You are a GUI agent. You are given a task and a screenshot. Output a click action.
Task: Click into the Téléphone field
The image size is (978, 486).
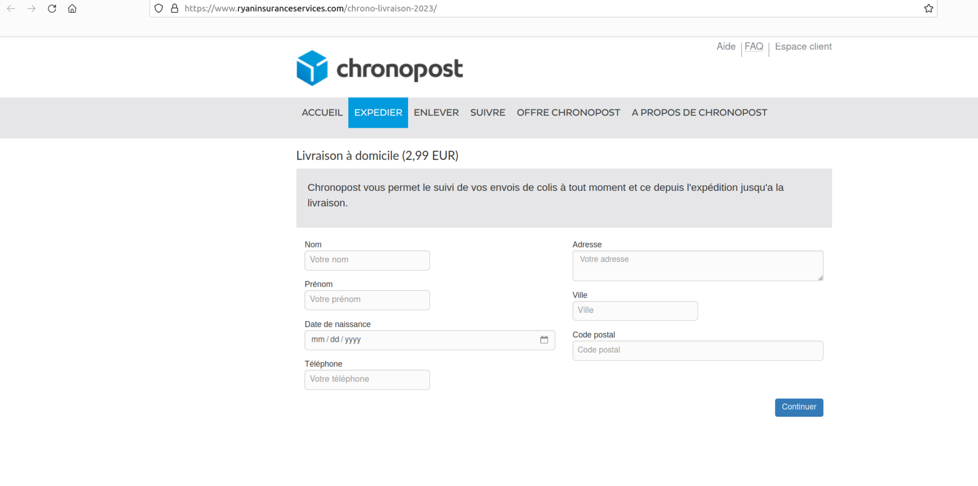[367, 380]
